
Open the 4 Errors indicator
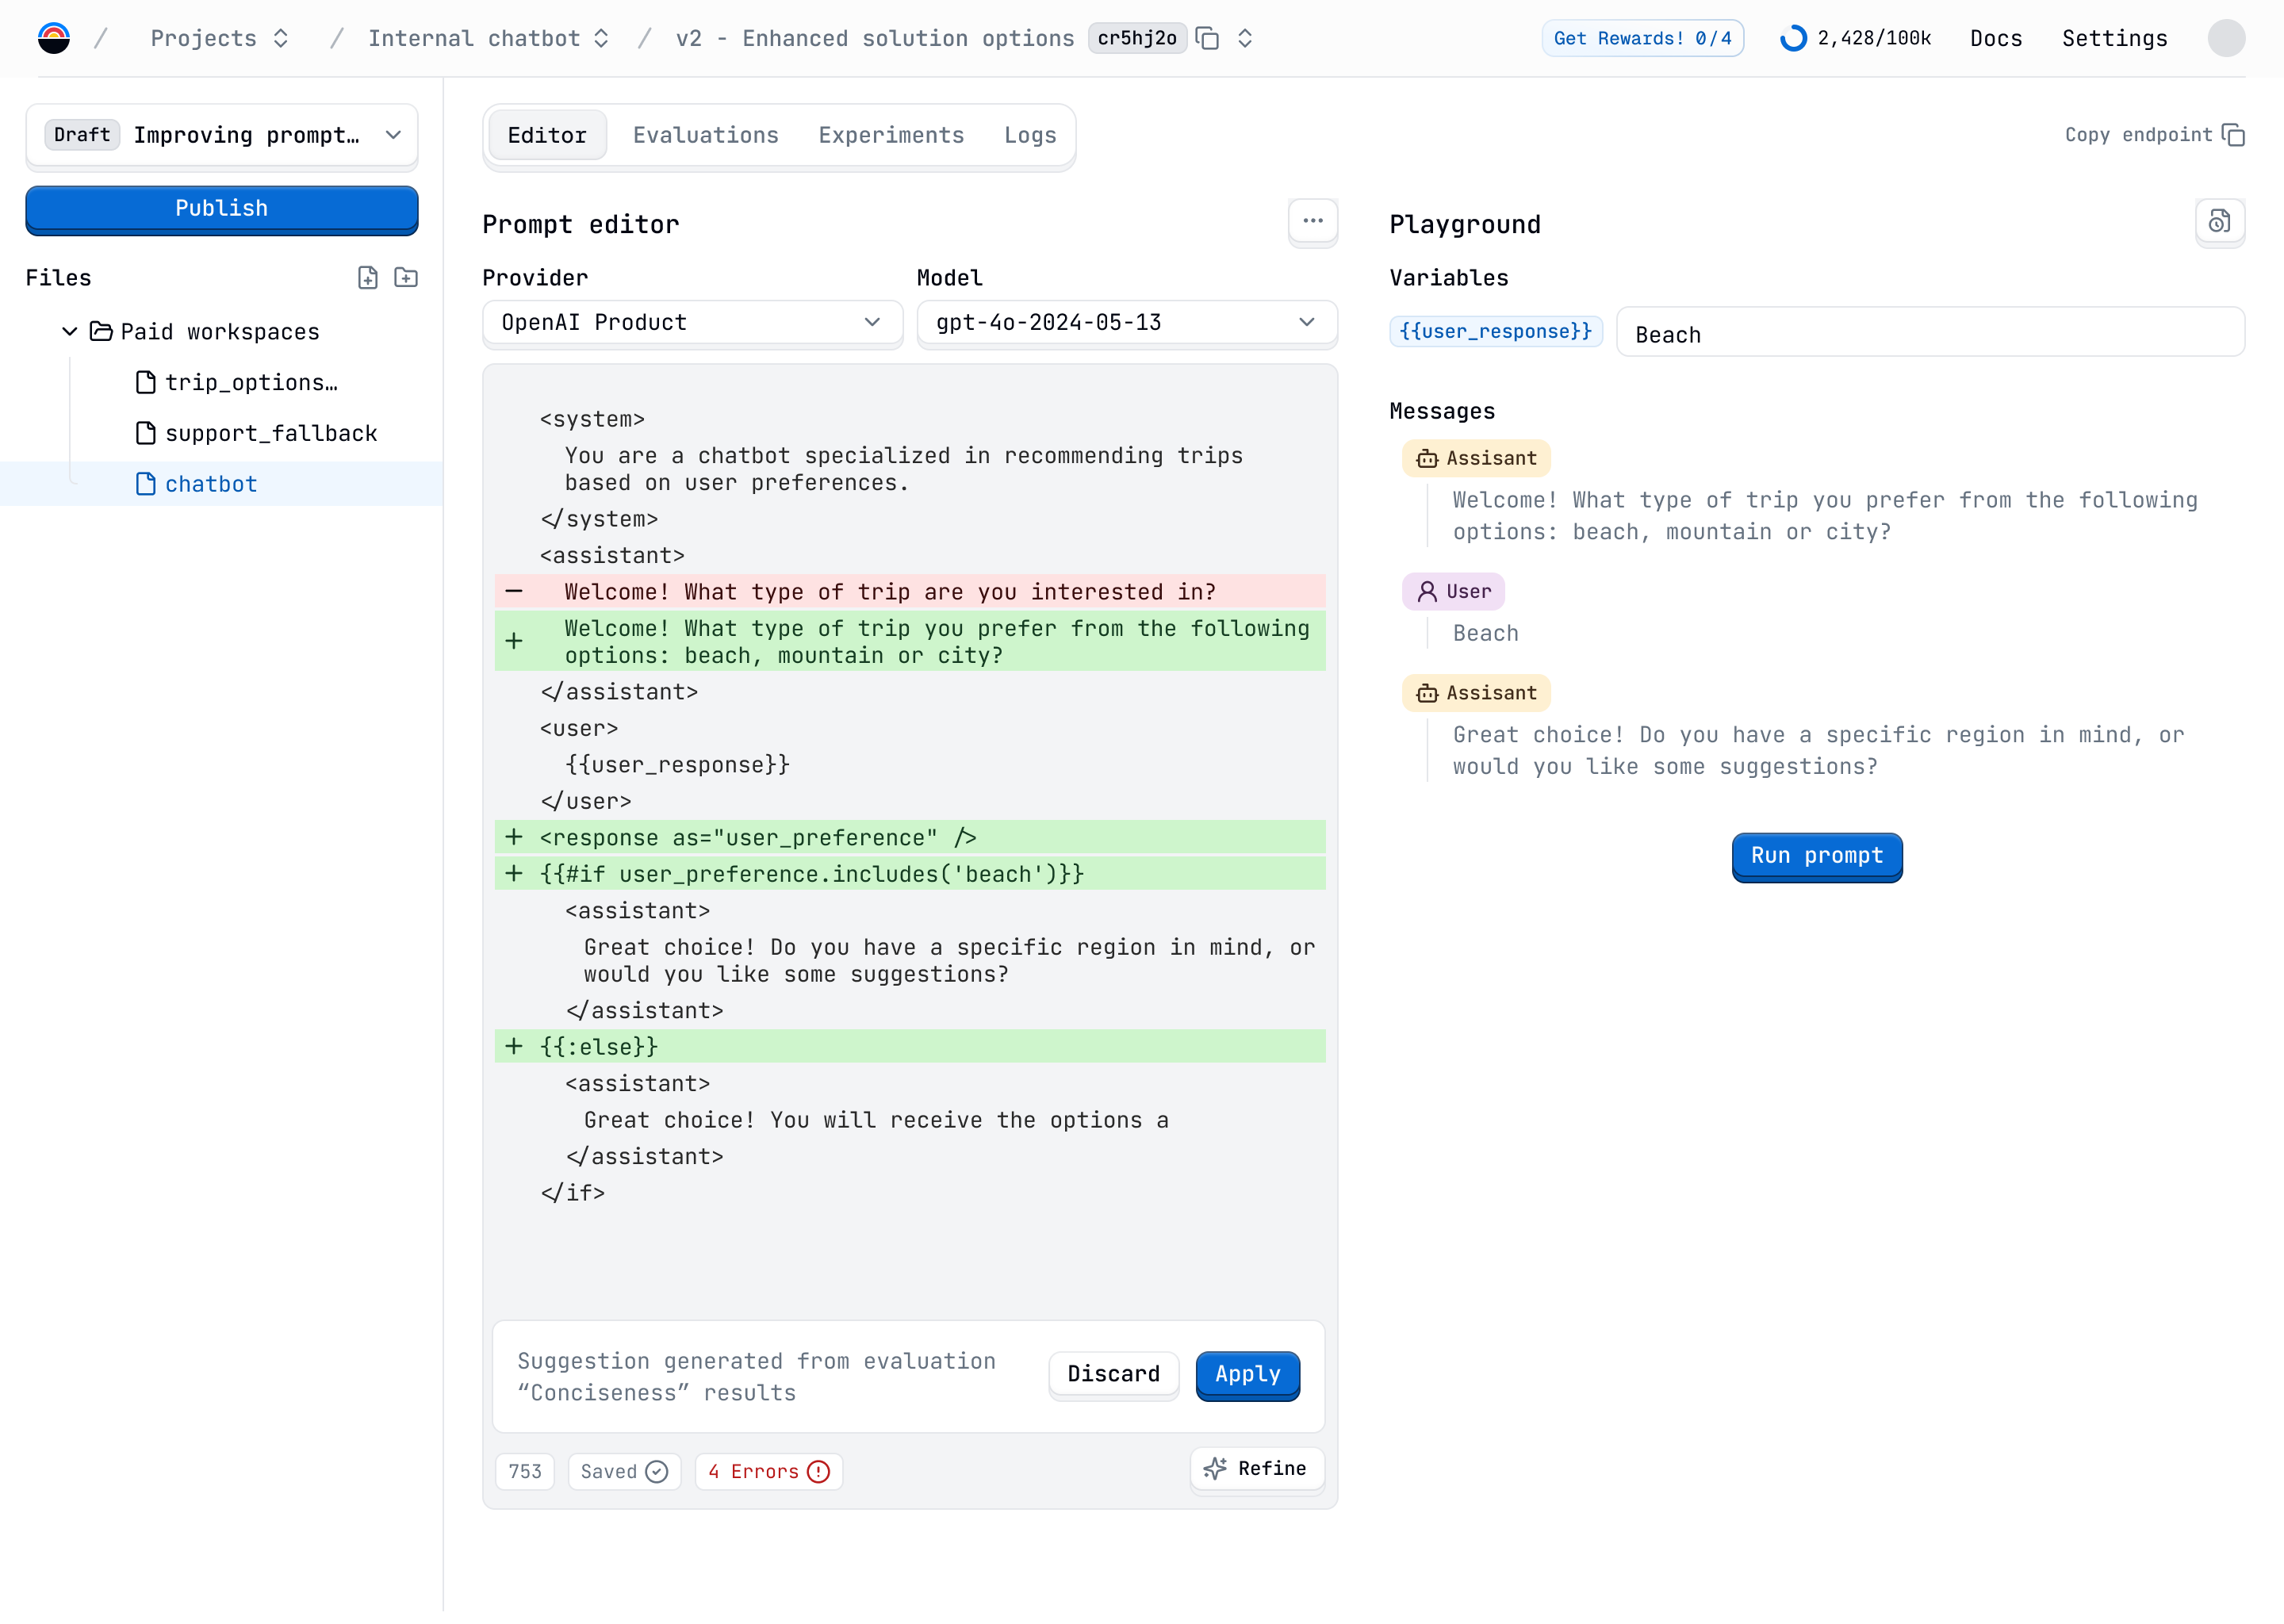pos(769,1471)
